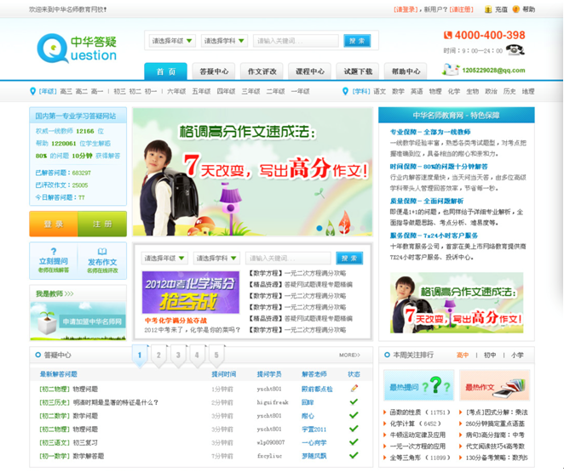Switch weekly ranking to 小学
Image resolution: width=564 pixels, height=472 pixels.
point(517,355)
